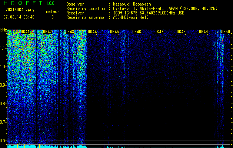Click the kHz axis unit label

pyautogui.click(x=3, y=30)
